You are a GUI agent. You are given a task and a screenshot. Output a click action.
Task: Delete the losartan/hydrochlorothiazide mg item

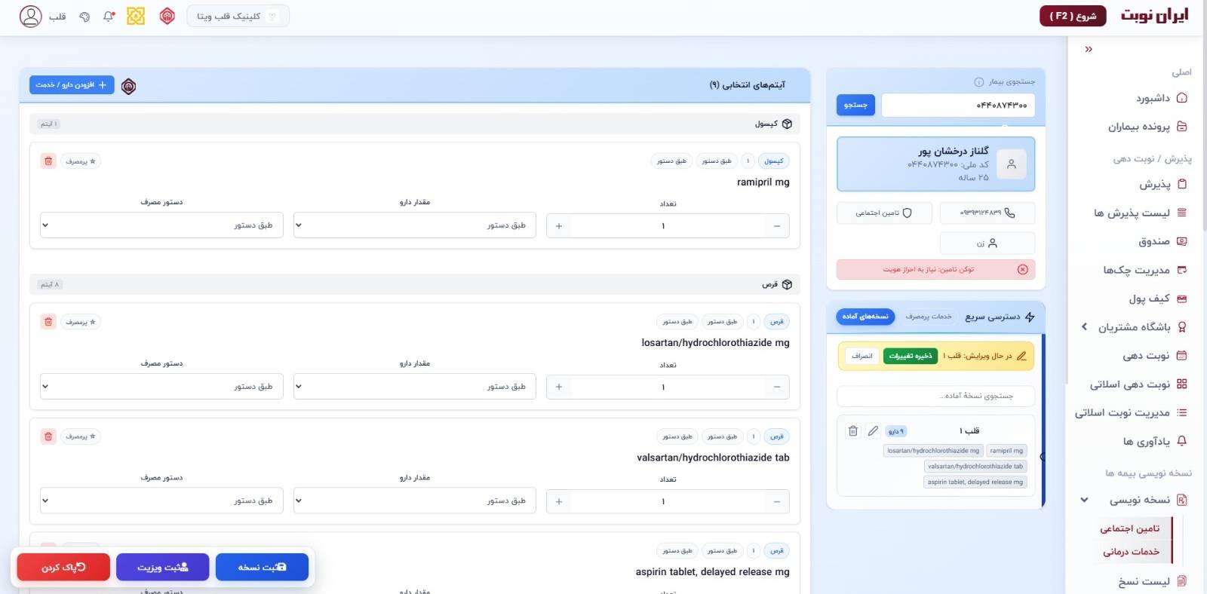pos(48,322)
